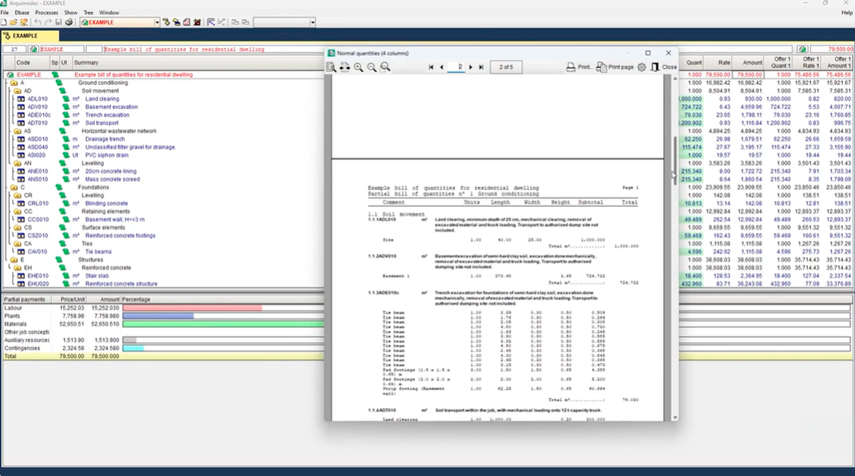This screenshot has height=476, width=855.
Task: Jump to the last preview page
Action: [481, 67]
